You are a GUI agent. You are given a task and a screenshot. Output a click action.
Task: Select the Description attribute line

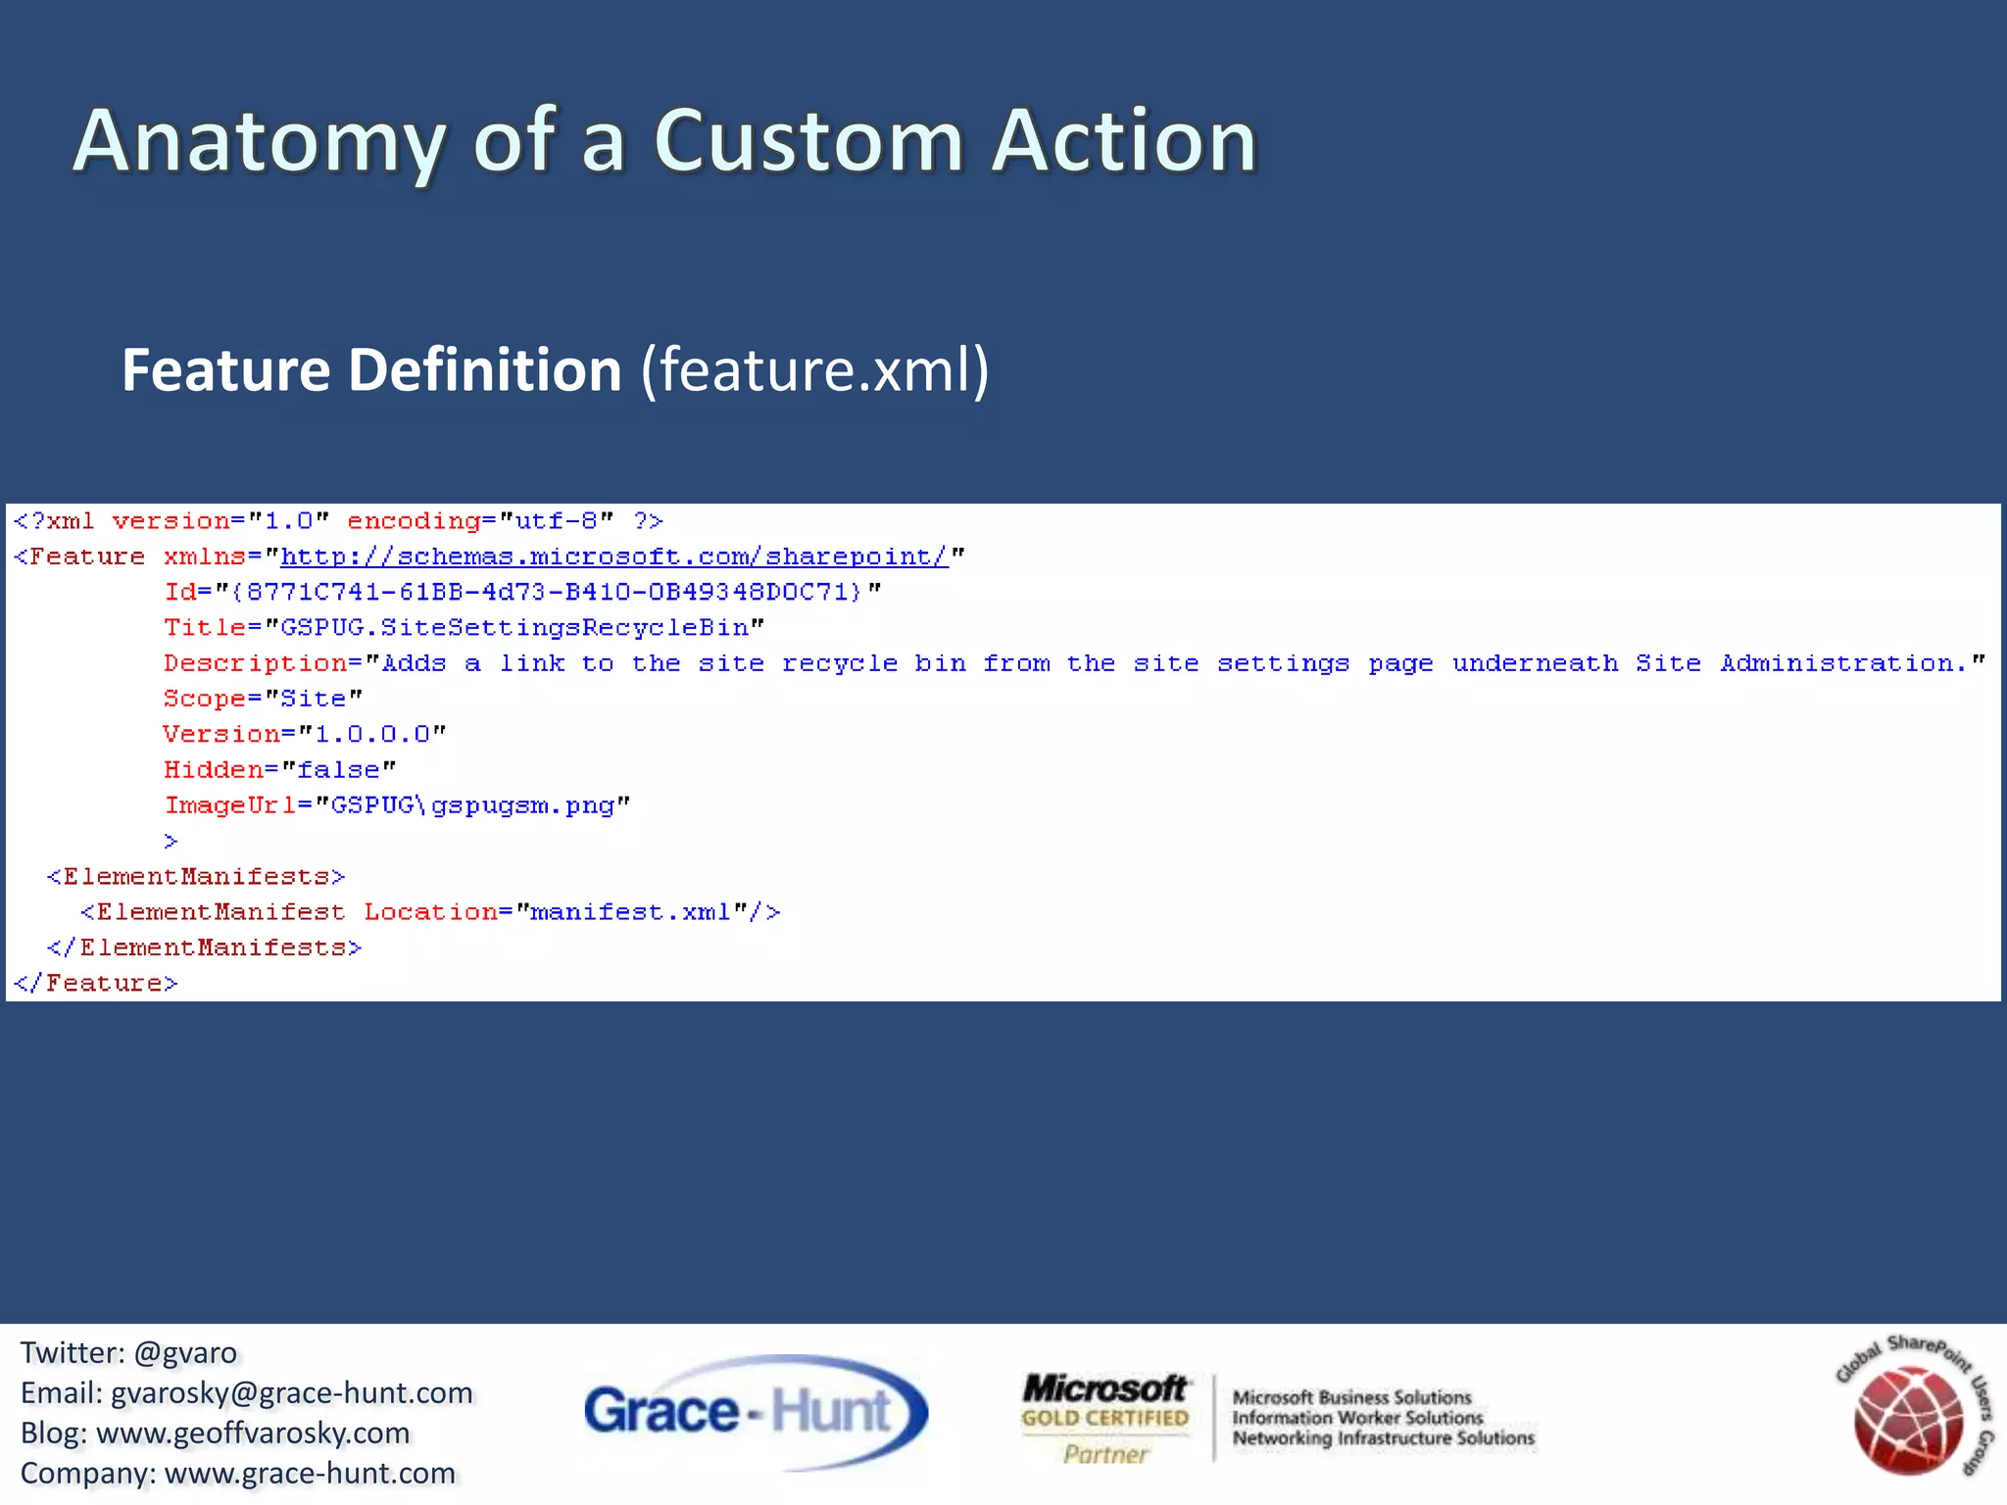(1074, 663)
